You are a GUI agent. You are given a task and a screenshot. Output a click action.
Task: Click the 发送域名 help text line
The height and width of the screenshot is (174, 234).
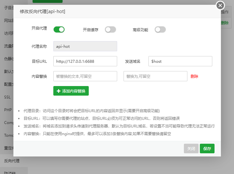[119, 126]
